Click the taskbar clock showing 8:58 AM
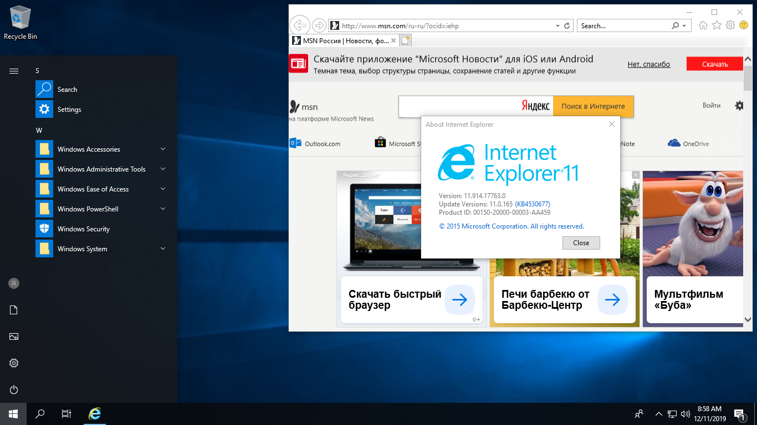 click(709, 413)
